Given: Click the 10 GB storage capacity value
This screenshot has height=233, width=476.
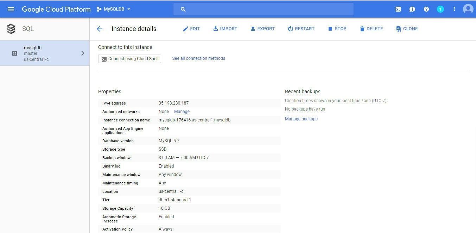Looking at the screenshot, I should pos(164,208).
